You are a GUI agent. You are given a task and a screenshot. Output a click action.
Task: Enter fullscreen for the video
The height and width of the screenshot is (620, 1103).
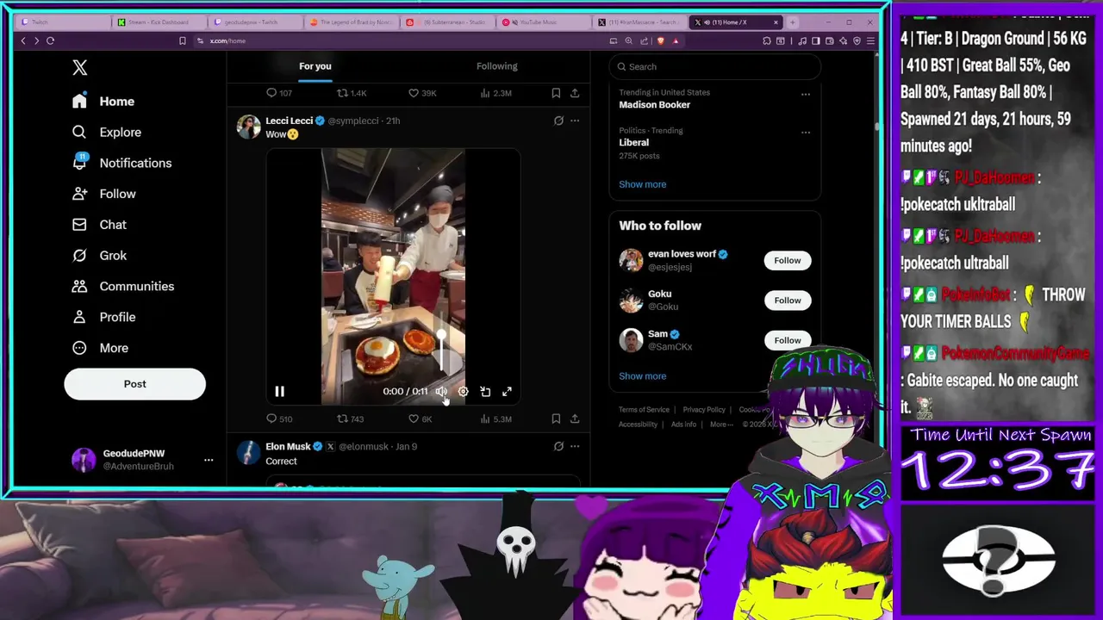[507, 392]
